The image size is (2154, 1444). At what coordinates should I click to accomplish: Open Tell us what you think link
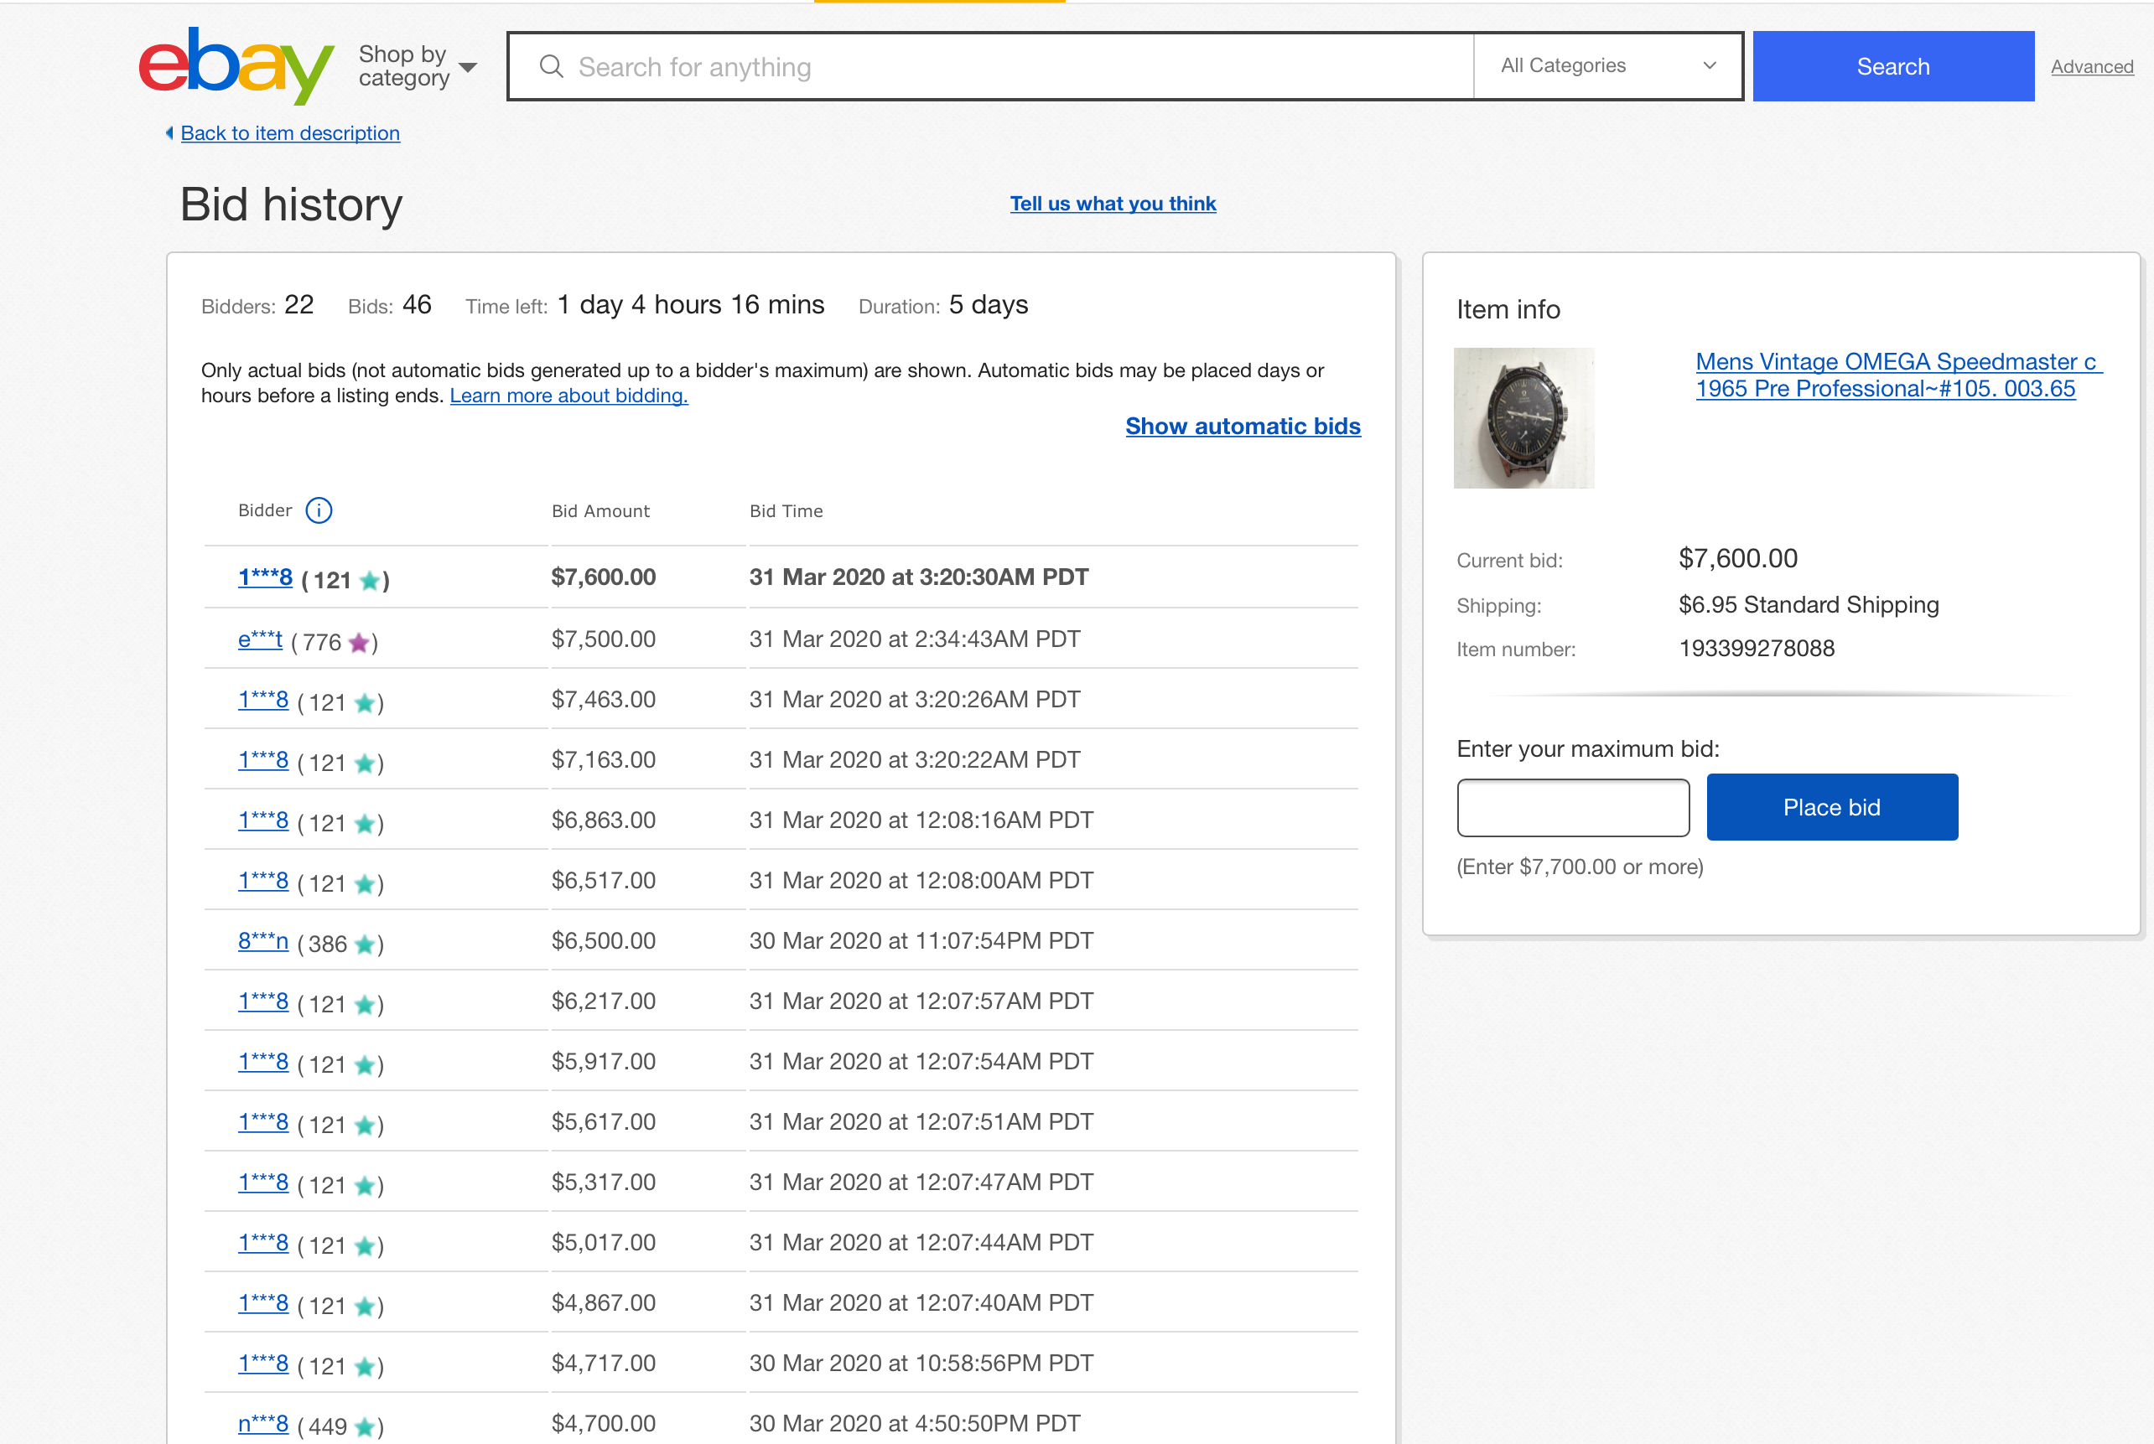[1112, 204]
